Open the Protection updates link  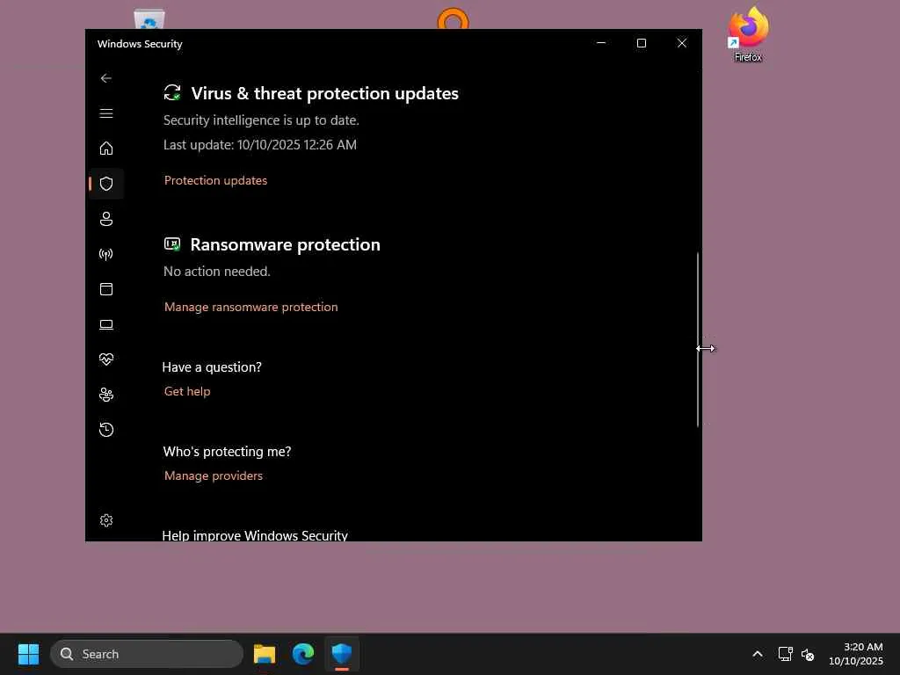point(216,180)
